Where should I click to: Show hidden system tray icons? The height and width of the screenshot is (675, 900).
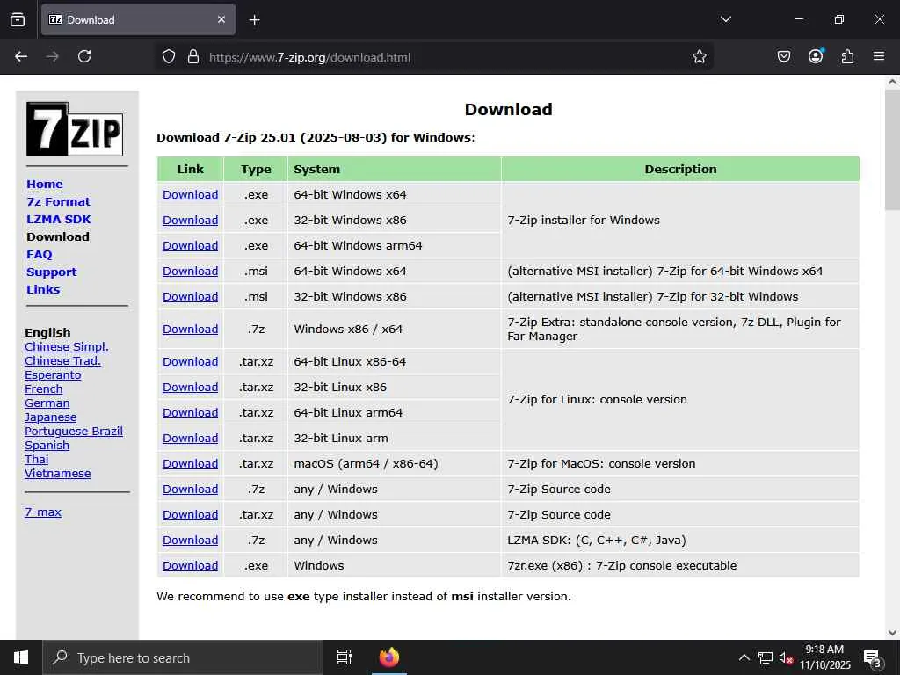(744, 657)
